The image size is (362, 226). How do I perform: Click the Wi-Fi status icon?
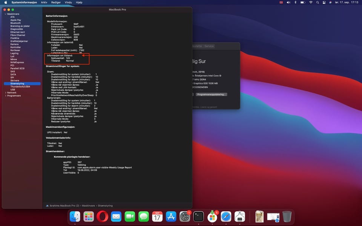click(311, 2)
